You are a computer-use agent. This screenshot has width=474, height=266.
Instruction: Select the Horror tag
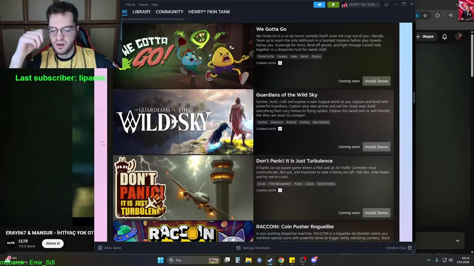pyautogui.click(x=304, y=57)
